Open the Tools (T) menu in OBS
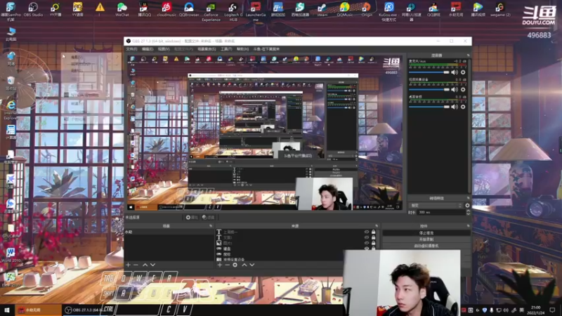562x316 pixels. tap(226, 49)
